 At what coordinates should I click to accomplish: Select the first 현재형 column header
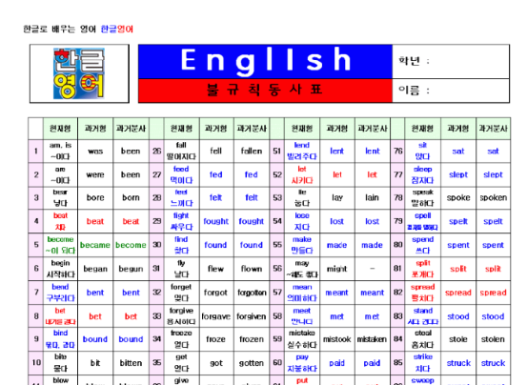(60, 129)
